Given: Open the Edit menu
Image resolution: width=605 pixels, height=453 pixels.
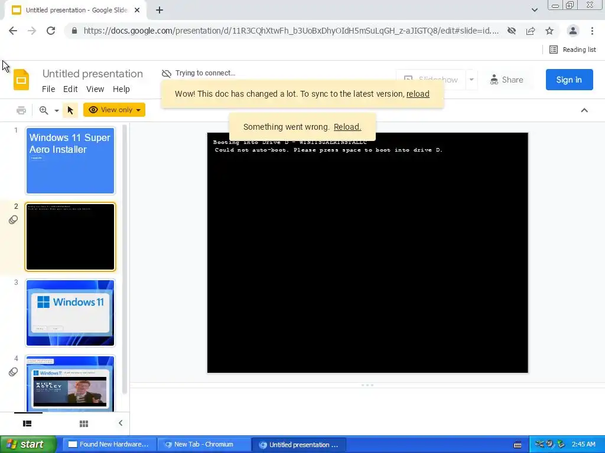Looking at the screenshot, I should tap(70, 89).
